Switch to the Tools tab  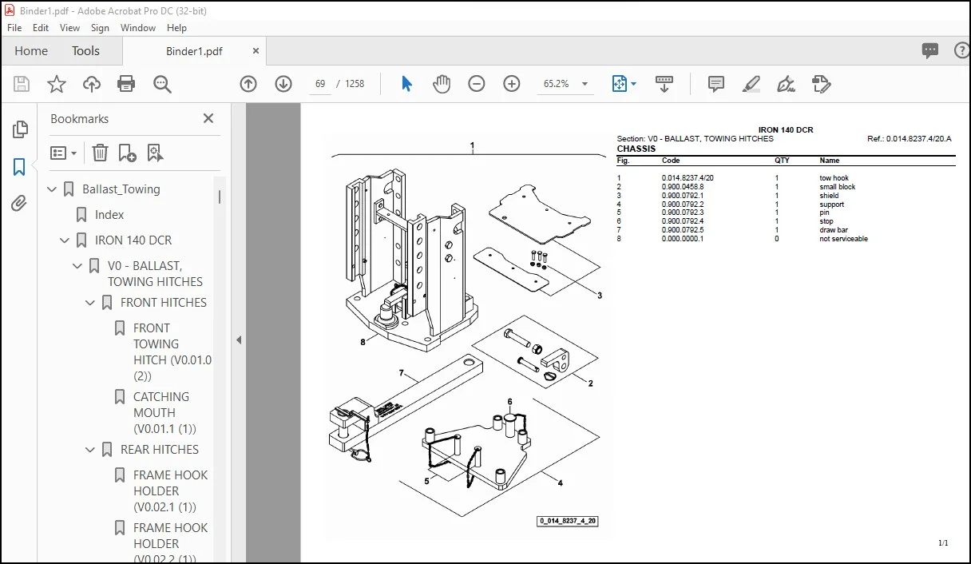[x=85, y=50]
